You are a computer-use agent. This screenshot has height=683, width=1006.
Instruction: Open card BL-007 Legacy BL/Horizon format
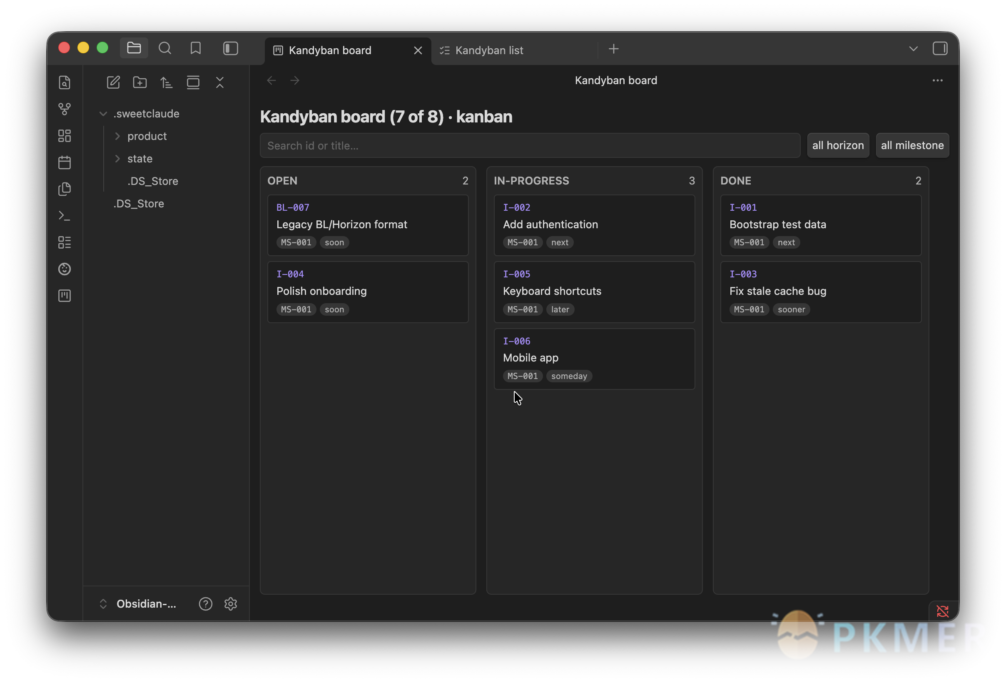click(368, 225)
